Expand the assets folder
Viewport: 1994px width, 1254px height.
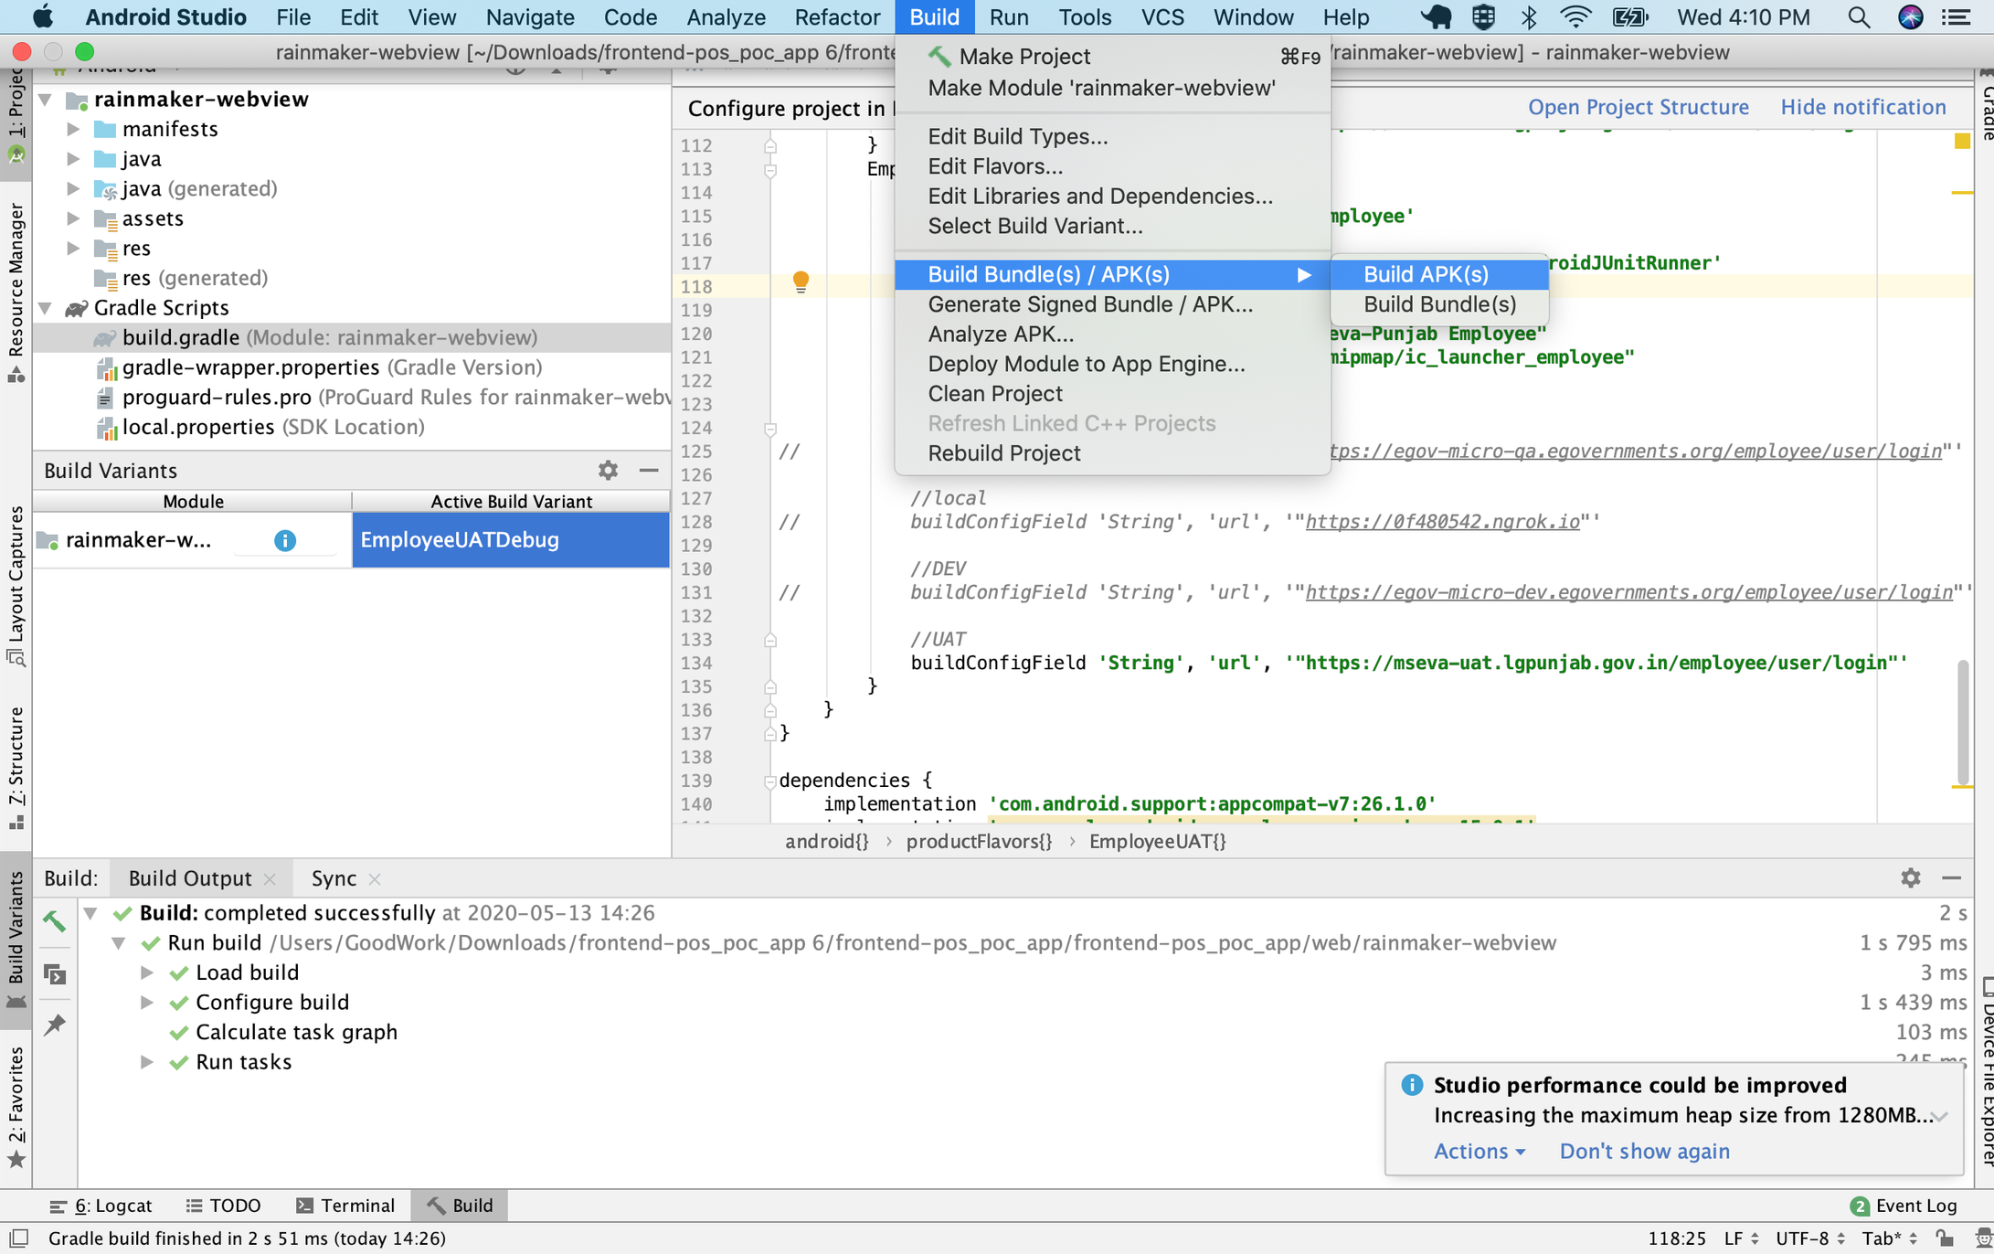(73, 218)
